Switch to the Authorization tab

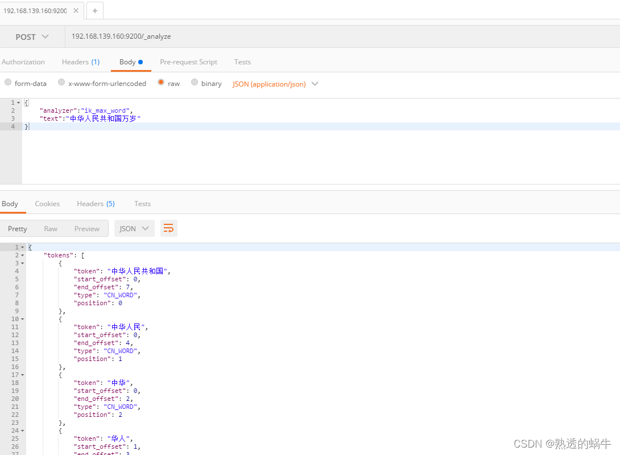tap(23, 62)
